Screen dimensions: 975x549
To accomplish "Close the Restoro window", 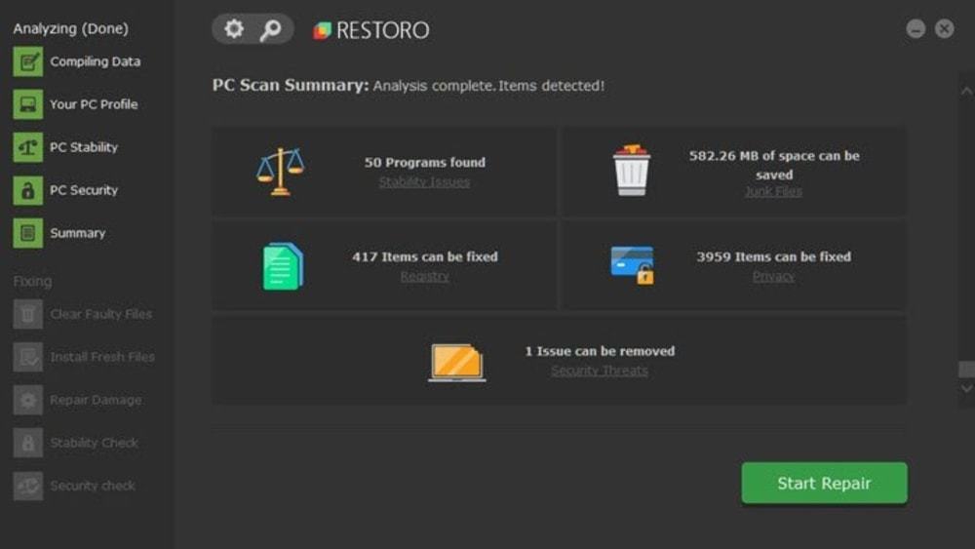I will tap(944, 28).
